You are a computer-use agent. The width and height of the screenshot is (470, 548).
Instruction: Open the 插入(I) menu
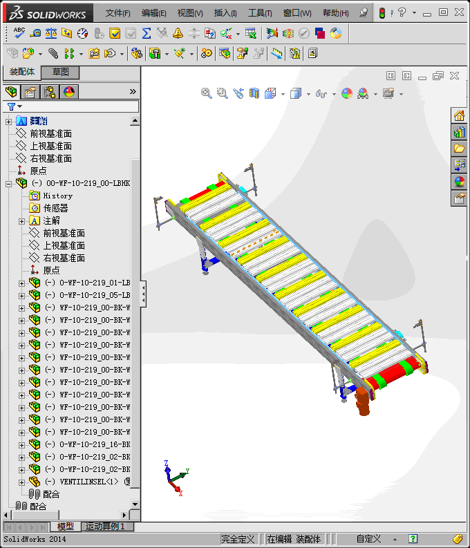pos(225,13)
